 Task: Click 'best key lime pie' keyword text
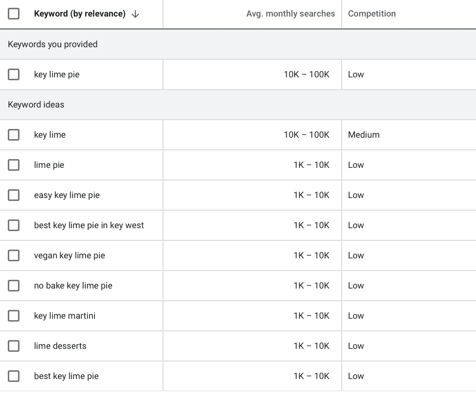point(67,376)
